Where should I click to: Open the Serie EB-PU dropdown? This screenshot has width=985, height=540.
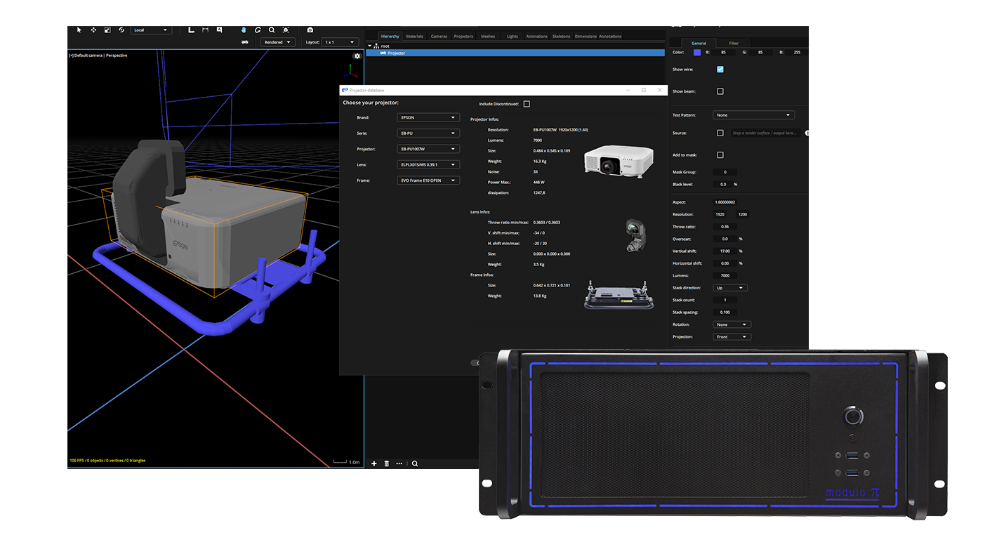click(428, 133)
